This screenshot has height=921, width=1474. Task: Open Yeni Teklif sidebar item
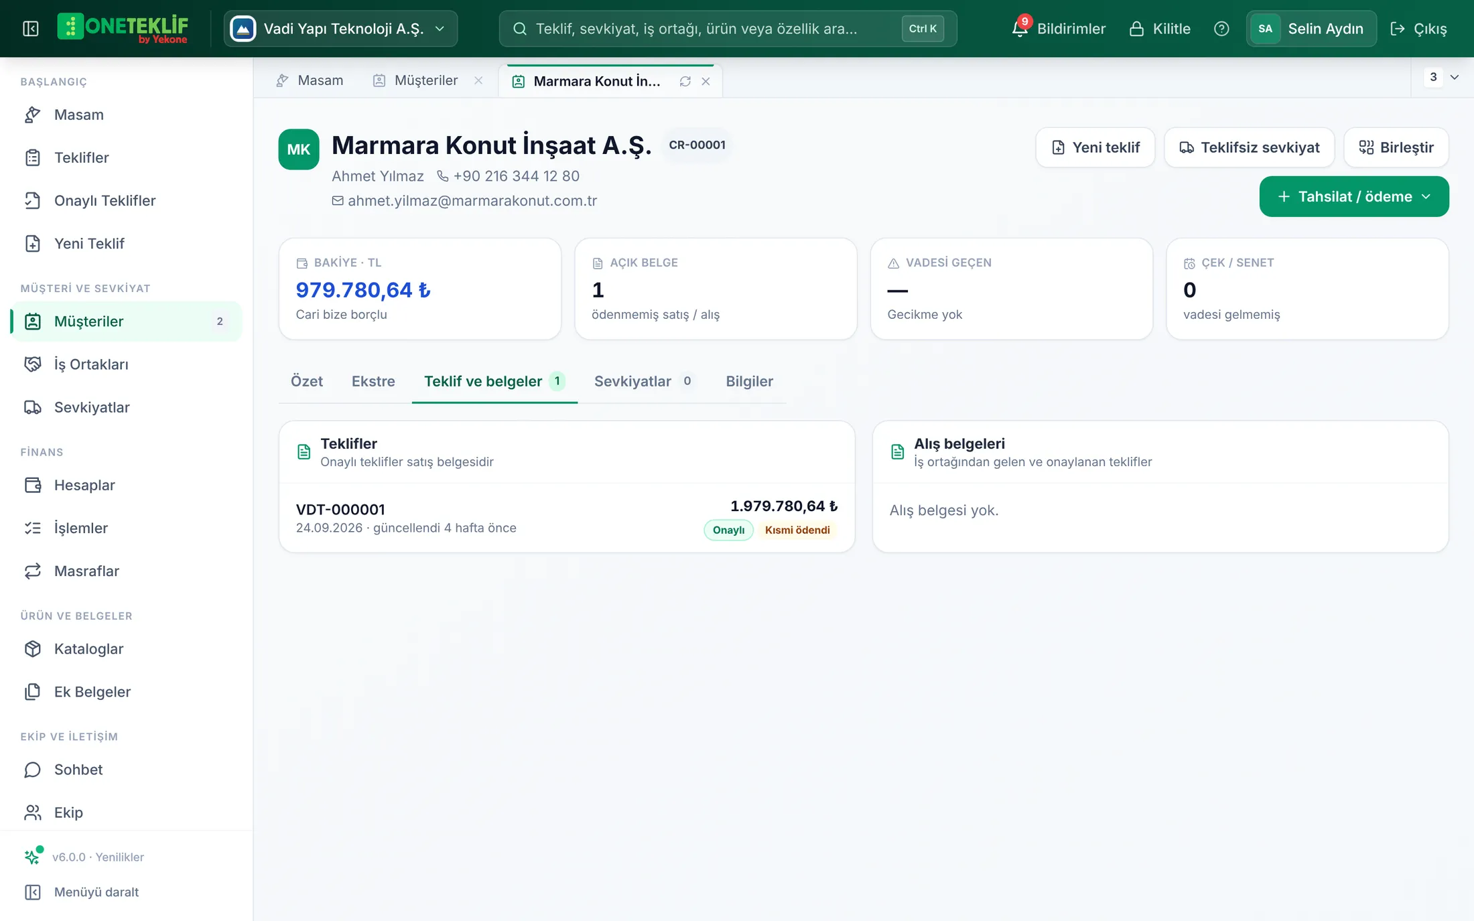point(127,243)
